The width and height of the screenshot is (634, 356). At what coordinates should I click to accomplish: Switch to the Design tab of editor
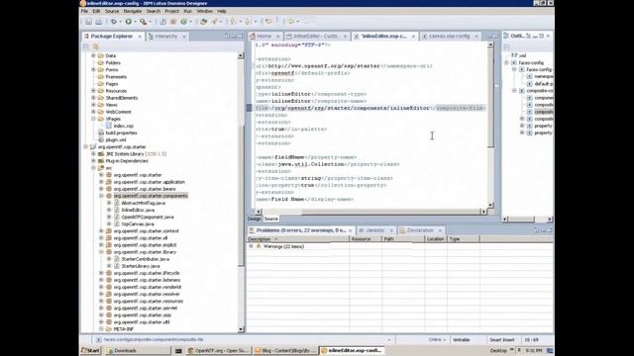click(x=255, y=219)
